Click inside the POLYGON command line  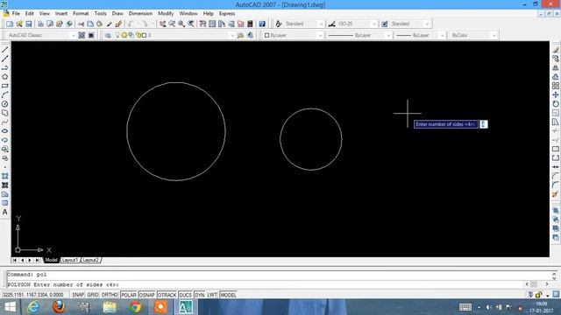point(265,284)
